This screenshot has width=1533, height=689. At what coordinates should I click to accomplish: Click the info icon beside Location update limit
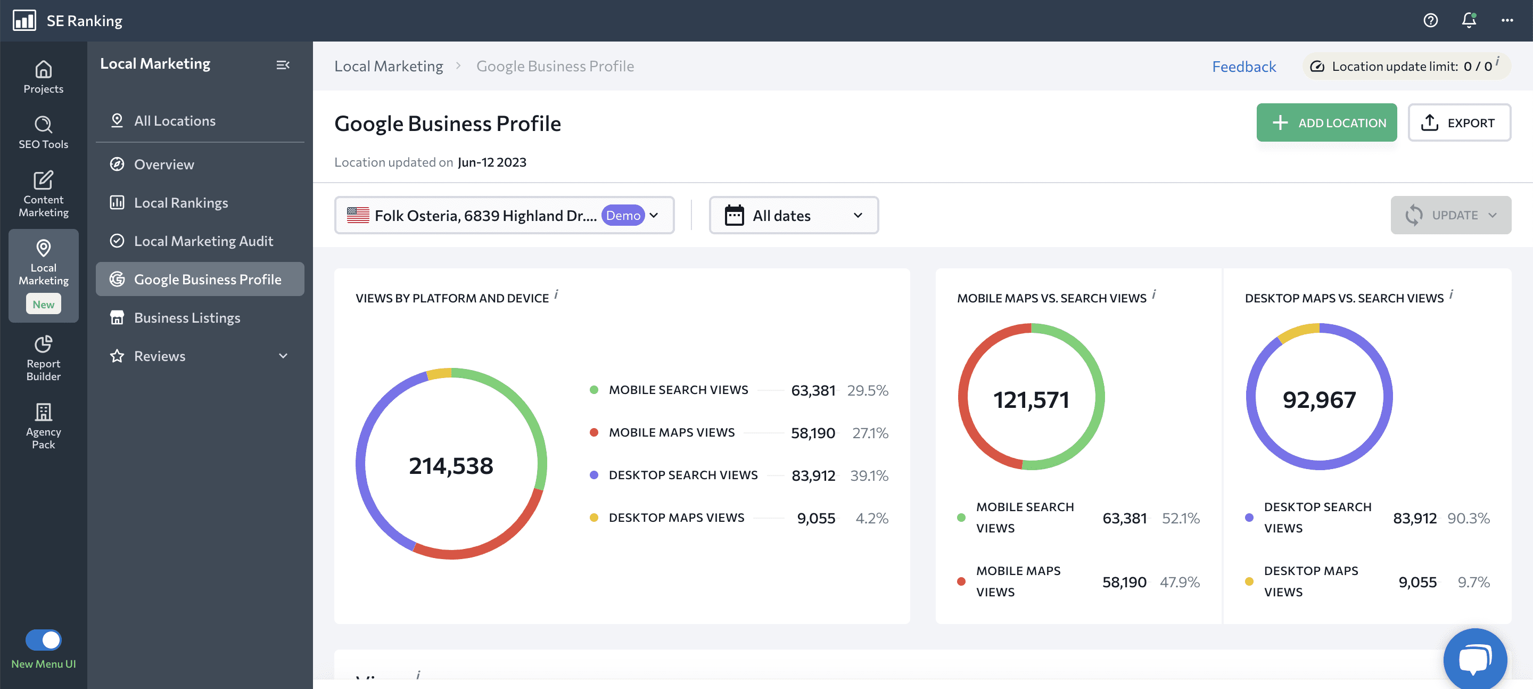point(1498,61)
